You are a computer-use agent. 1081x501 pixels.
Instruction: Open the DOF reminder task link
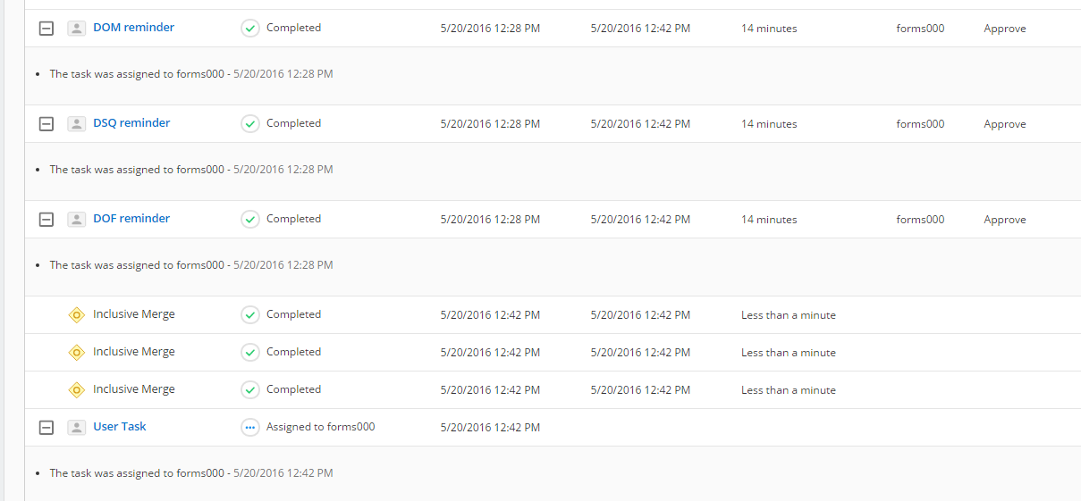click(131, 219)
